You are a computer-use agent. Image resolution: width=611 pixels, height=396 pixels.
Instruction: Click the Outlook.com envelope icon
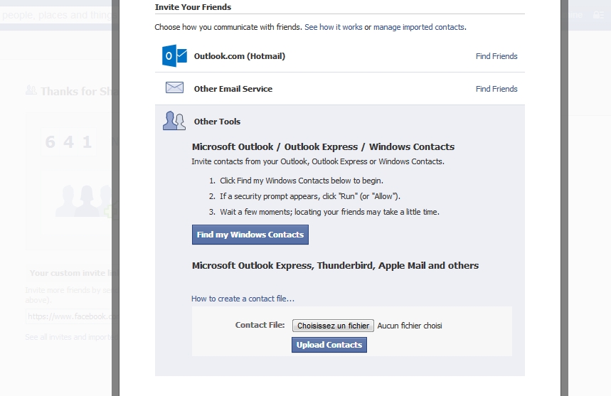pos(174,55)
